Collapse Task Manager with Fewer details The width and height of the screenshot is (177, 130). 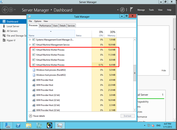tap(37, 116)
